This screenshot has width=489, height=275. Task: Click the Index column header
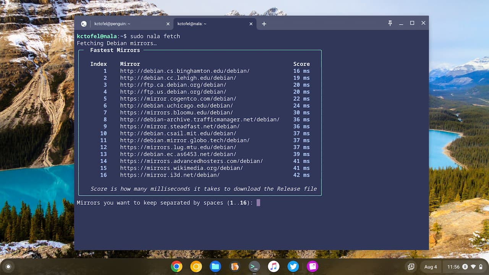coord(99,64)
